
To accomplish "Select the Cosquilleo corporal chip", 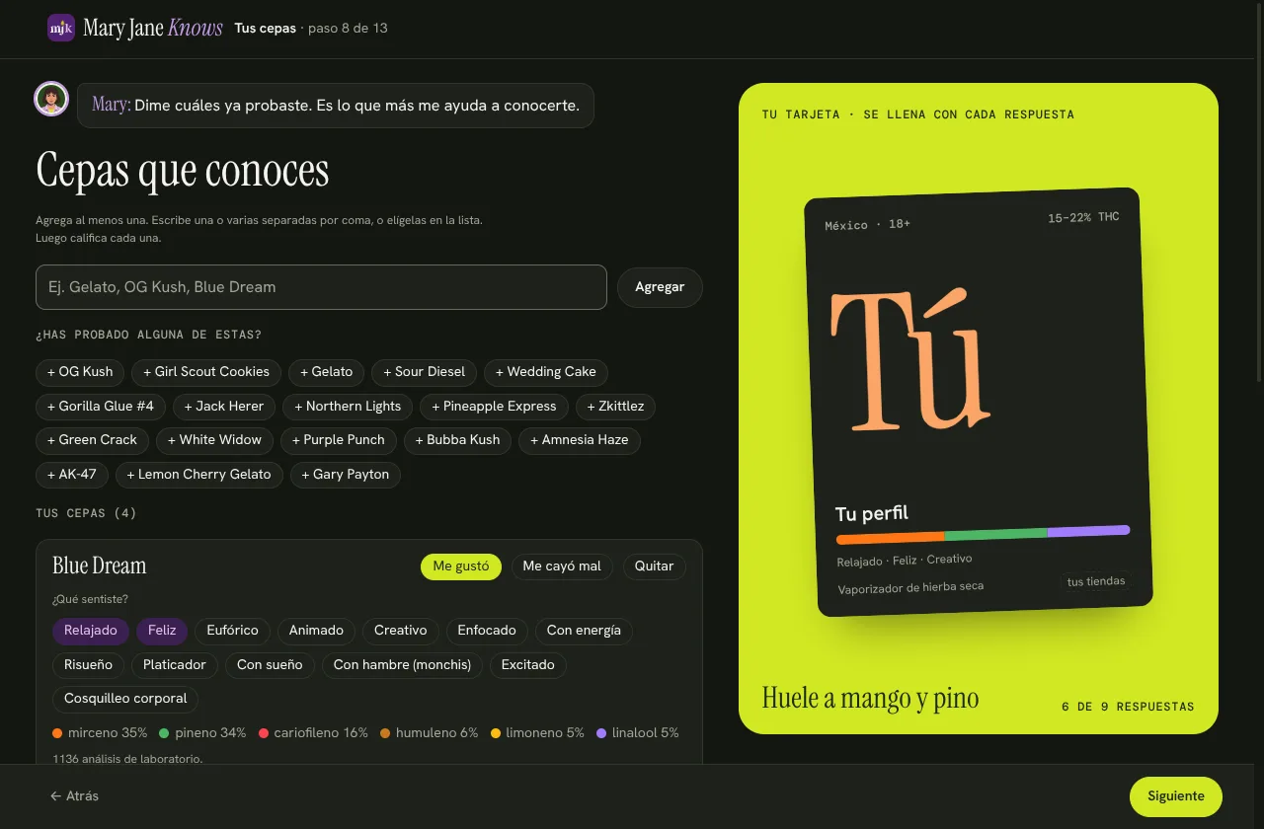I will [x=125, y=699].
